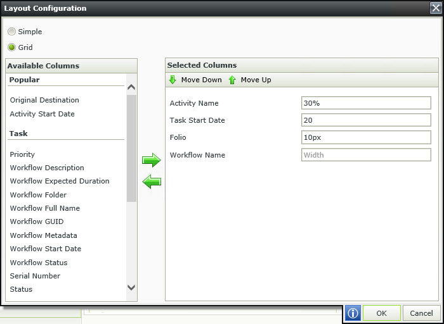Select Original Destination column
The image size is (444, 324).
click(44, 100)
